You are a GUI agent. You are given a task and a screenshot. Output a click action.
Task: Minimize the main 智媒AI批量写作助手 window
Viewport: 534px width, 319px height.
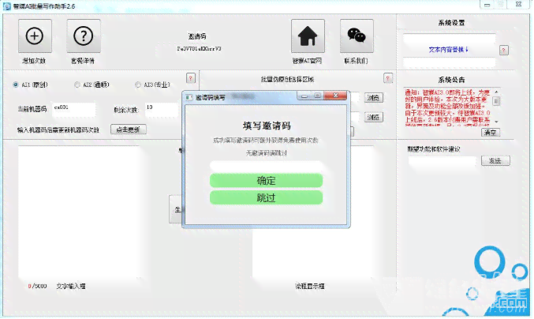[487, 5]
